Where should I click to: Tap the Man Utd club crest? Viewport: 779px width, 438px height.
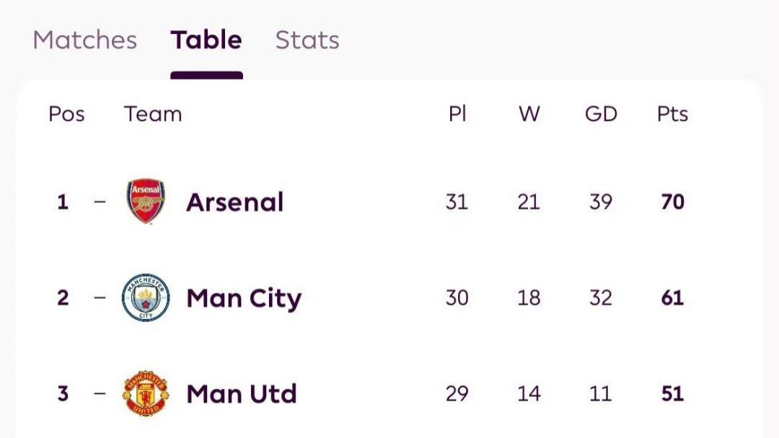[146, 394]
